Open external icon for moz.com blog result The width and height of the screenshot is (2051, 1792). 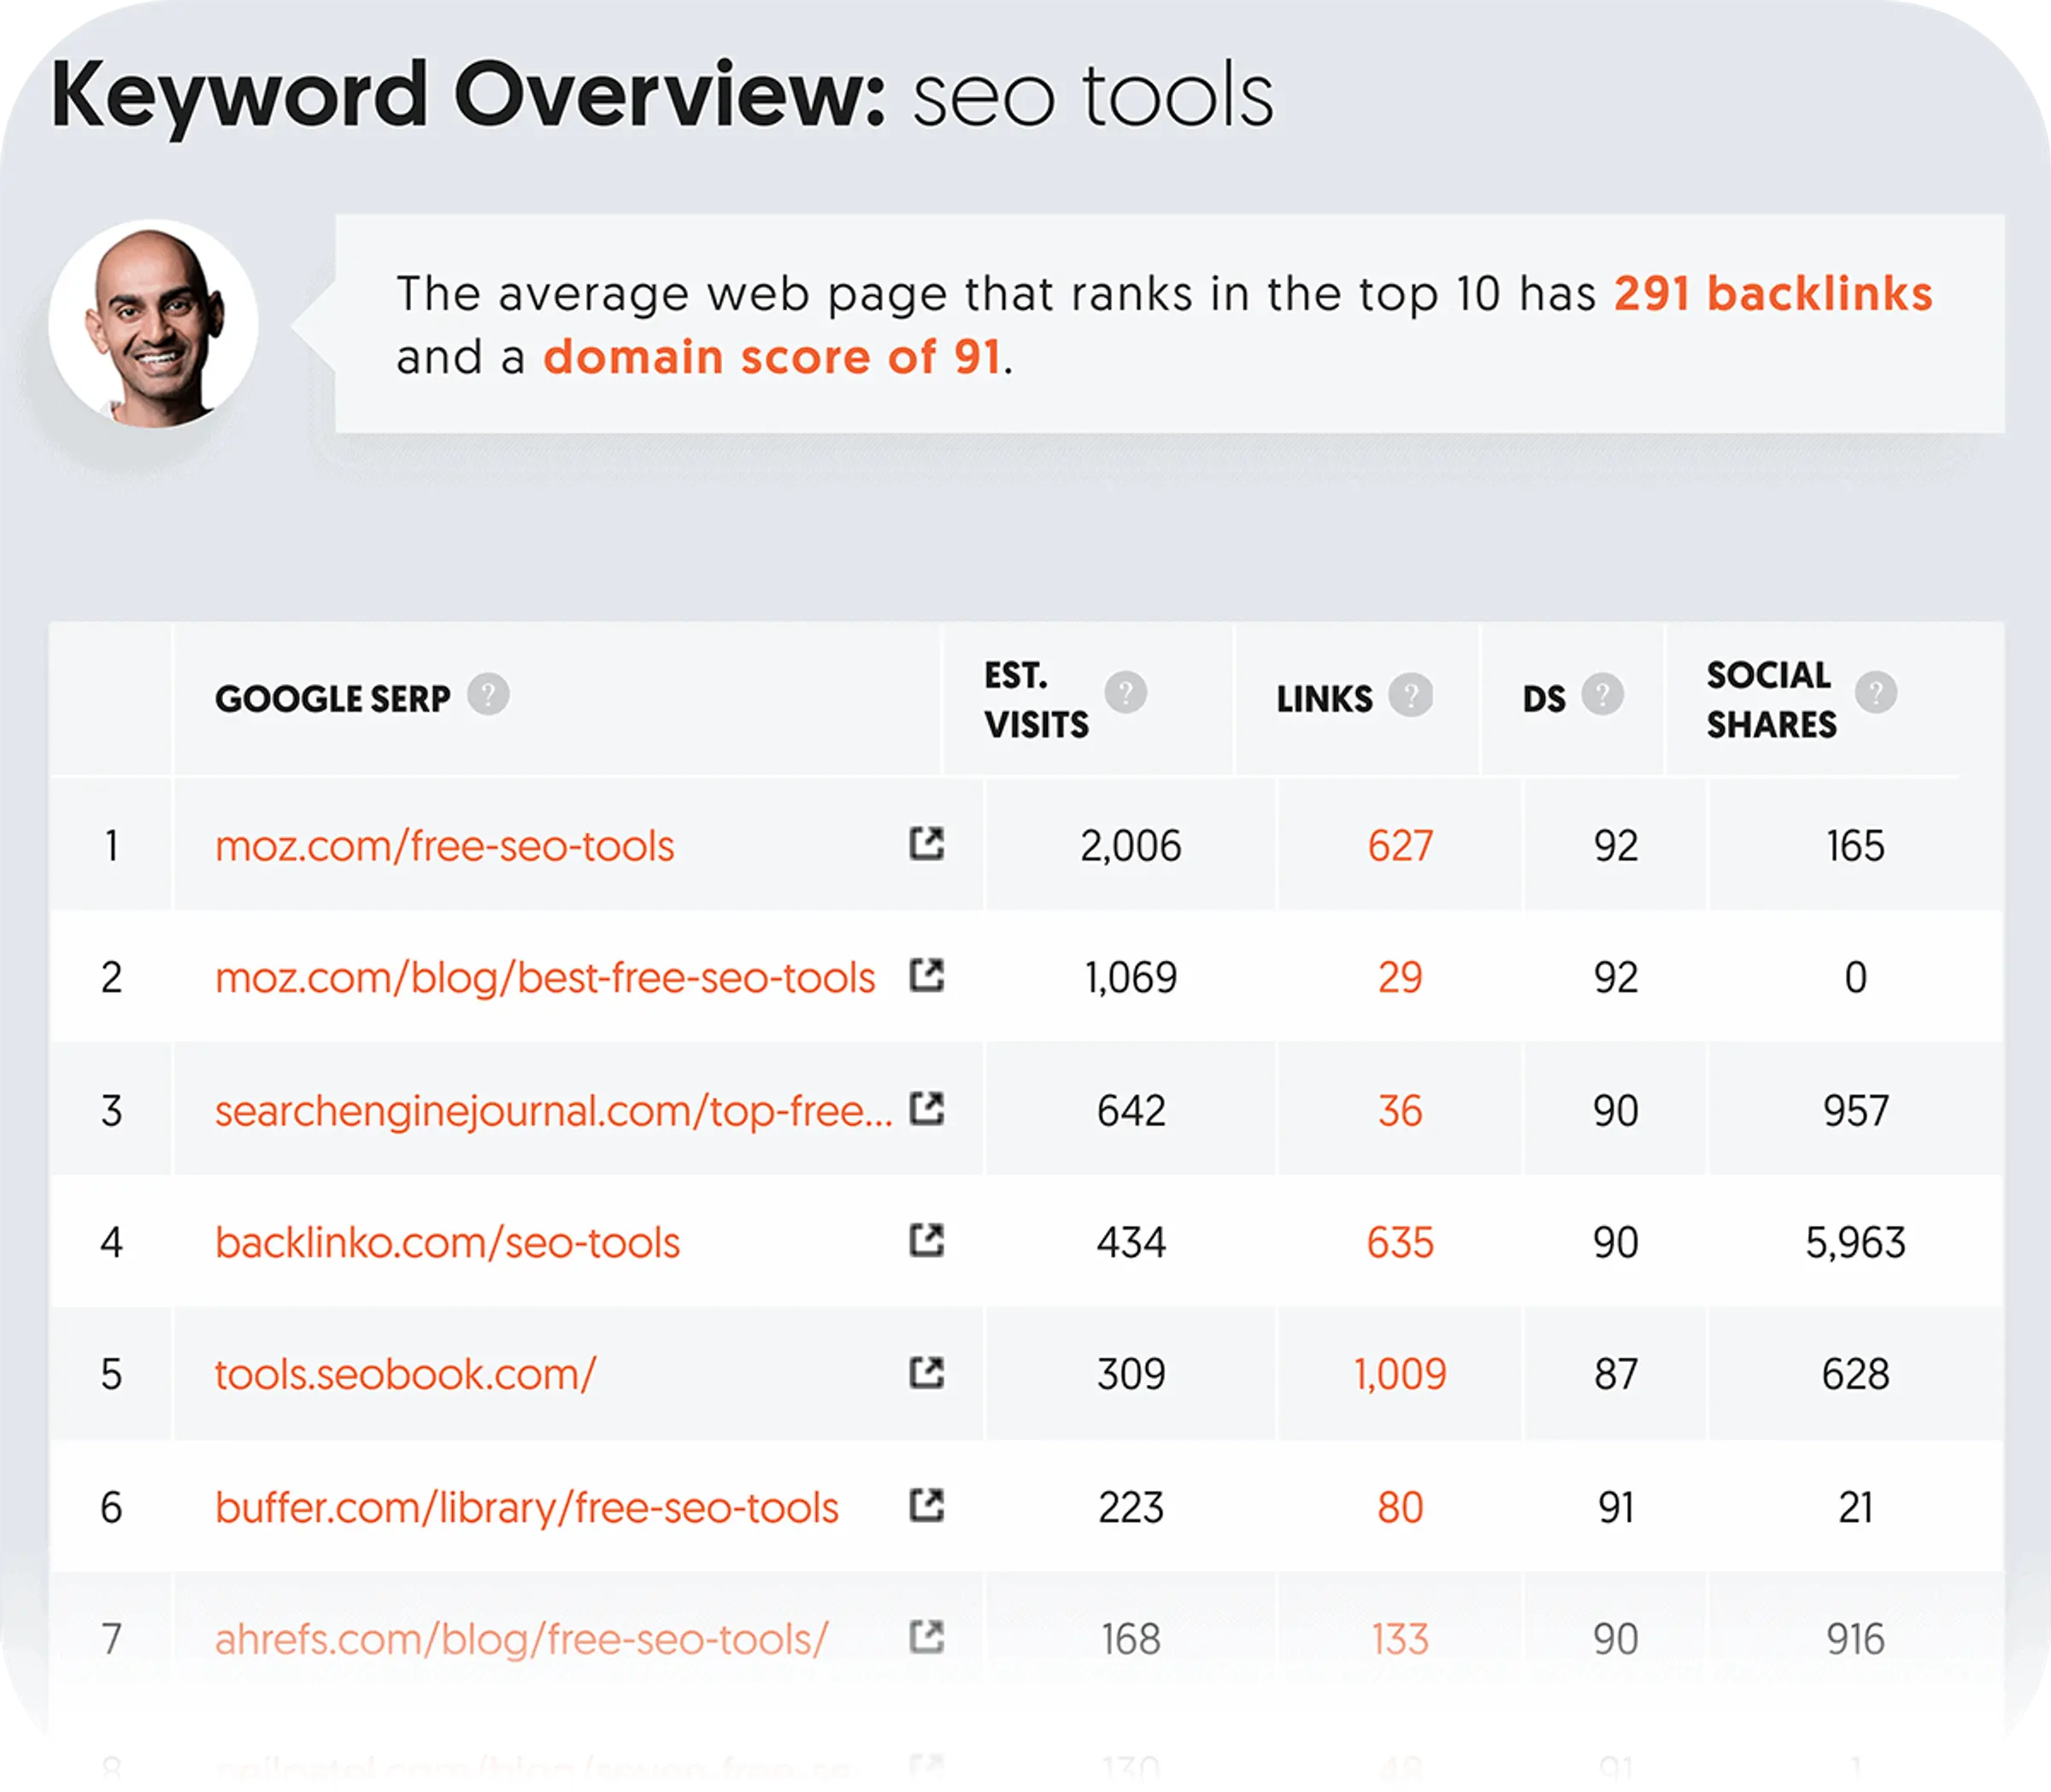pyautogui.click(x=926, y=975)
